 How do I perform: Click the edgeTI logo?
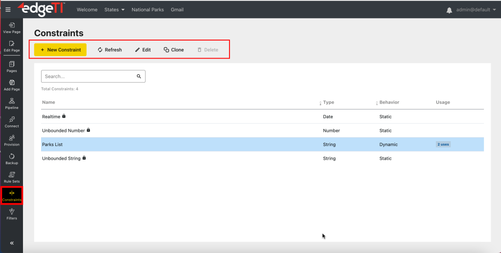tap(41, 9)
